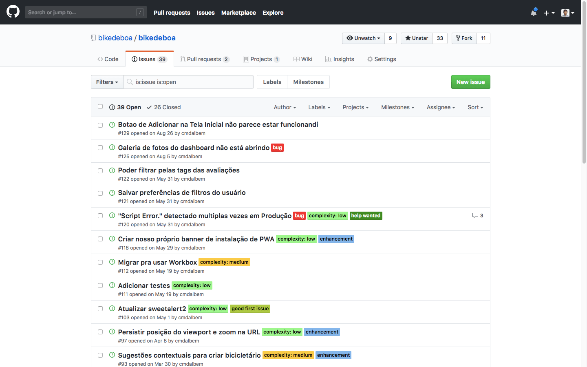Open the notifications bell
This screenshot has height=367, width=587.
[x=533, y=13]
